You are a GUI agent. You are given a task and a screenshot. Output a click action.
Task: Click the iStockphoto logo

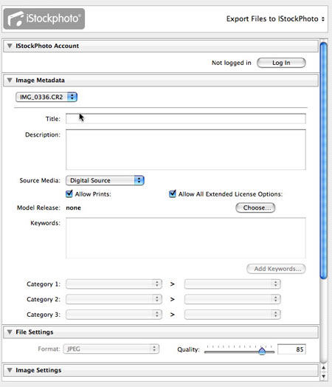pos(44,18)
